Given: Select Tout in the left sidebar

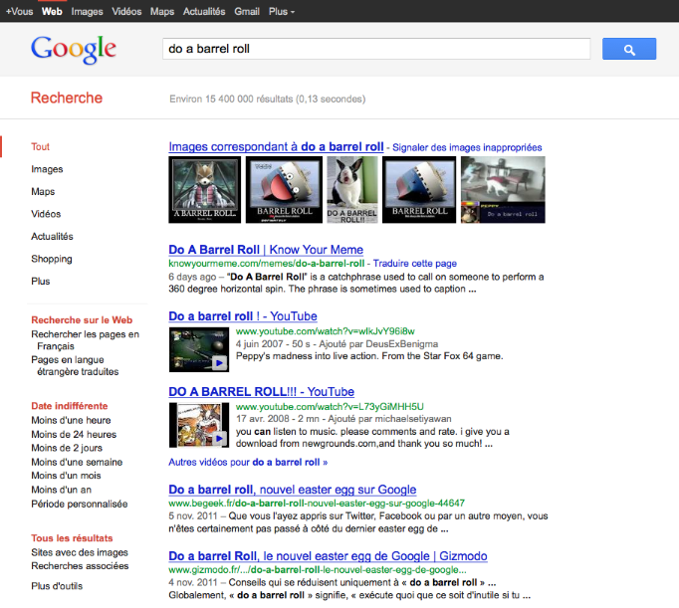Looking at the screenshot, I should (x=40, y=146).
